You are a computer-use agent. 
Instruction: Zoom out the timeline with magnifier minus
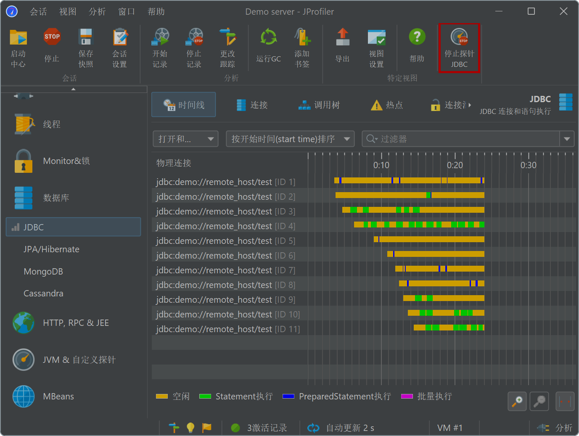[539, 402]
